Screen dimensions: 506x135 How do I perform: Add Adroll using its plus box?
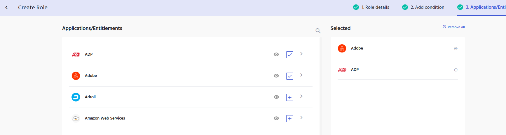point(290,97)
